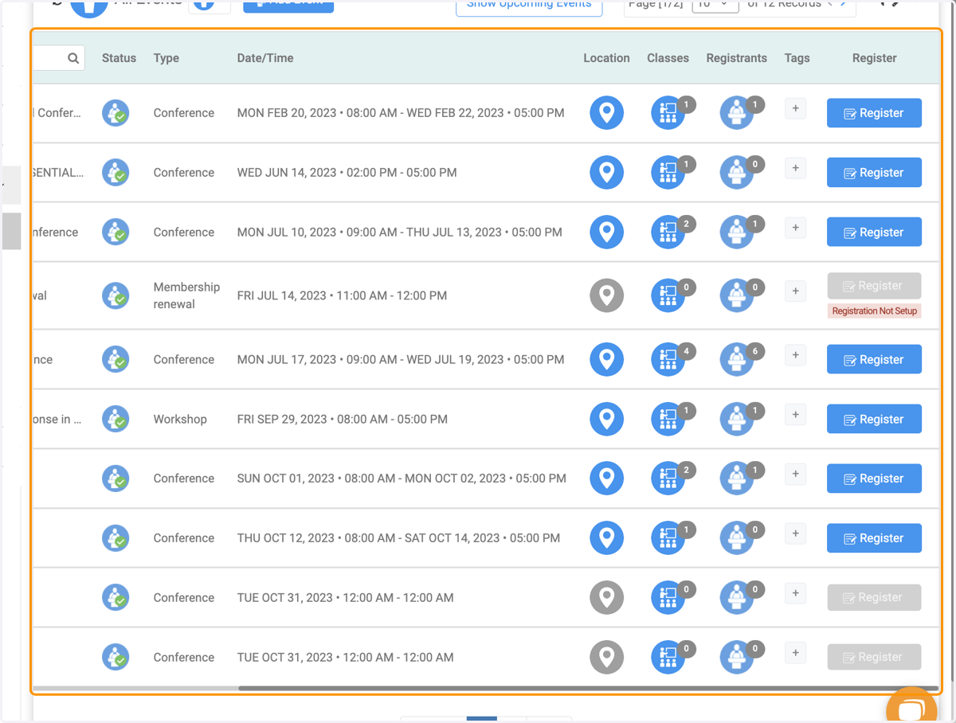This screenshot has width=956, height=723.
Task: Open location pin for Workshop event
Action: pyautogui.click(x=606, y=419)
